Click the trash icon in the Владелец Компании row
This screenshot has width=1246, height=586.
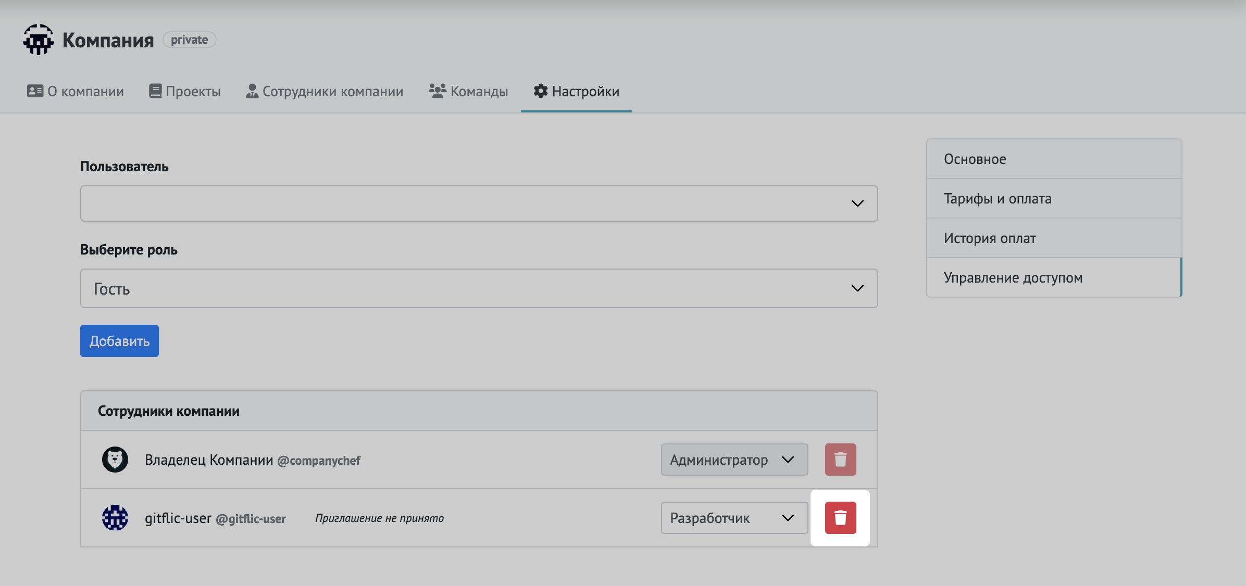[840, 459]
